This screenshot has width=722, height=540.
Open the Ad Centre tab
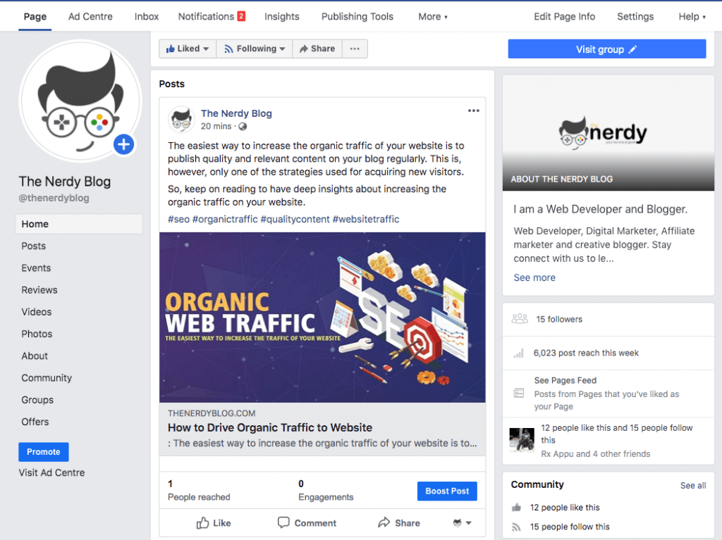point(90,17)
